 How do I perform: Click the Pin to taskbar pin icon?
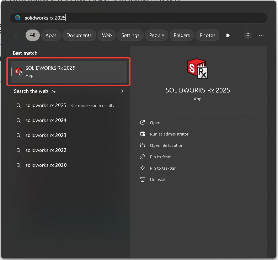pyautogui.click(x=143, y=168)
